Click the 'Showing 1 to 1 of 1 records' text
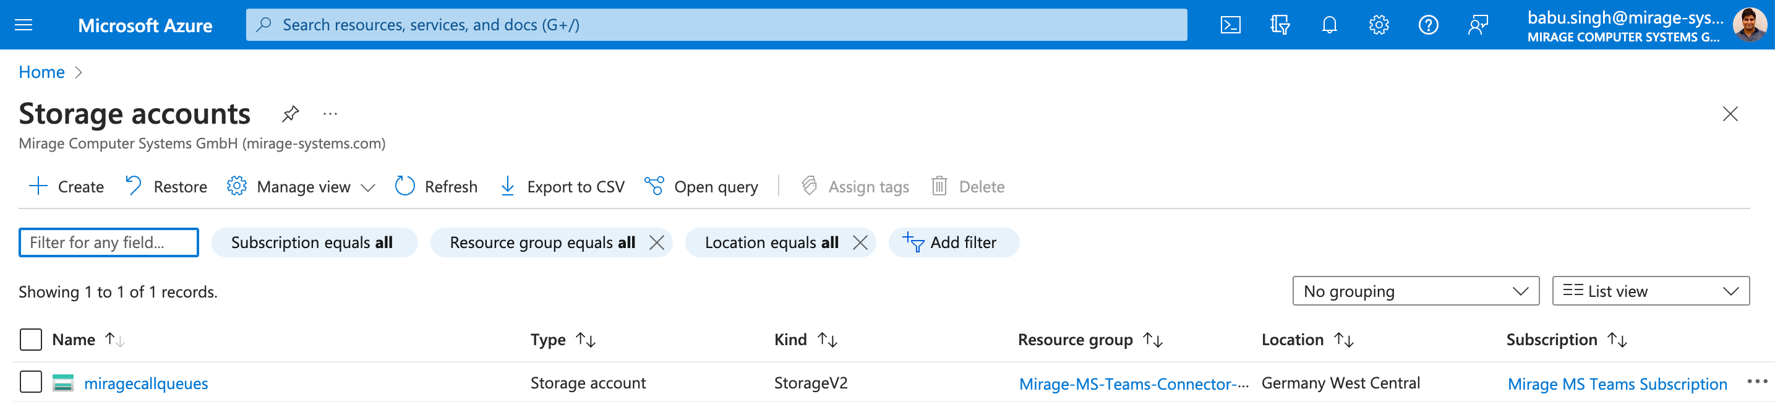Viewport: 1775px width, 420px height. coord(118,292)
